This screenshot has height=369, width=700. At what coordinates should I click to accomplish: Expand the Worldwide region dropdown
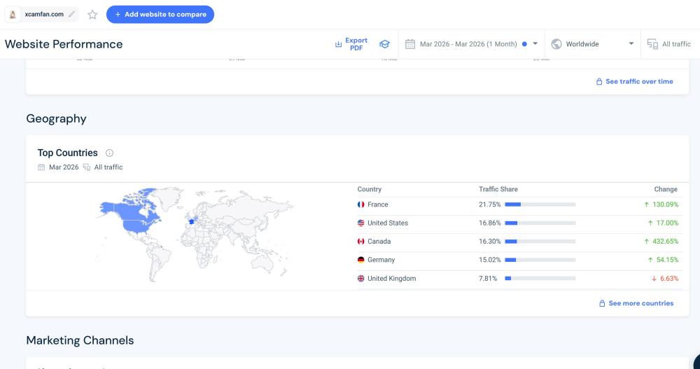pyautogui.click(x=631, y=44)
